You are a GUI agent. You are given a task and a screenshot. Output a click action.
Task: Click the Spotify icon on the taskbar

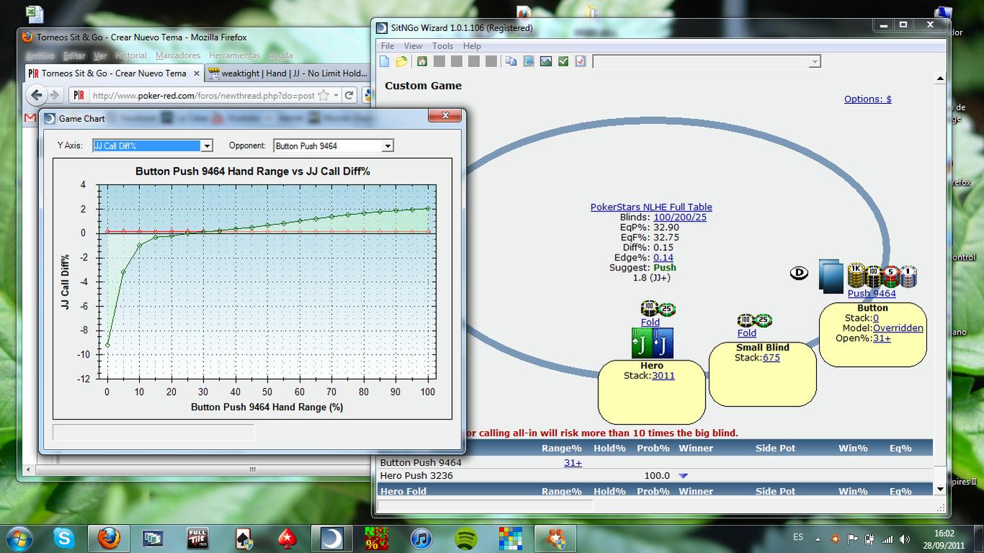tap(466, 539)
